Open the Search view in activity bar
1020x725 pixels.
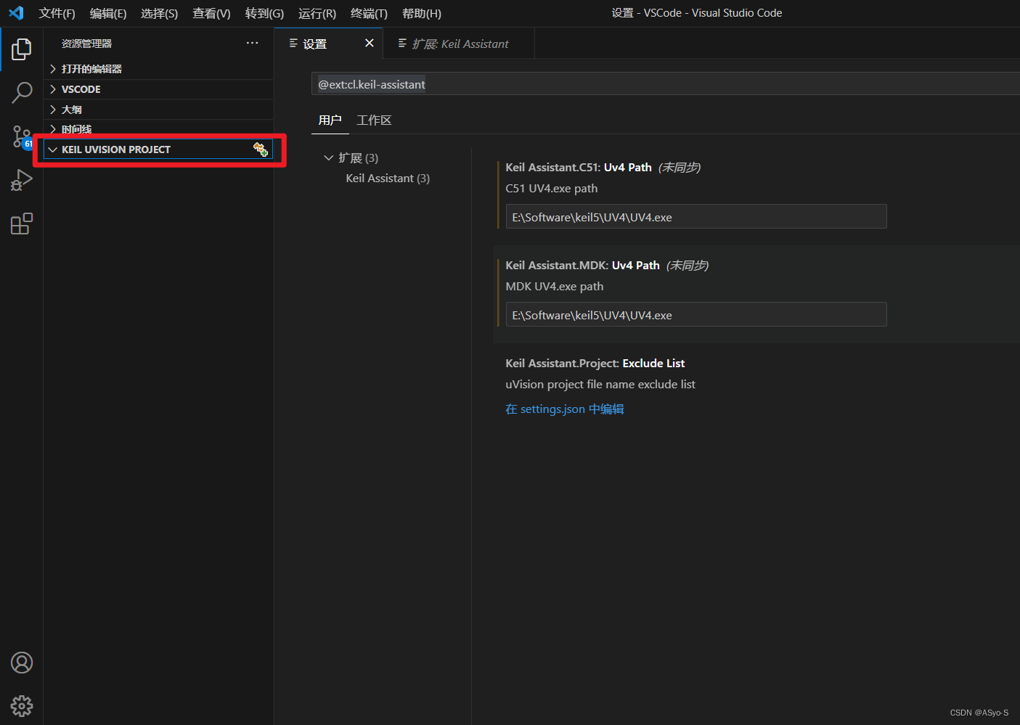tap(22, 93)
